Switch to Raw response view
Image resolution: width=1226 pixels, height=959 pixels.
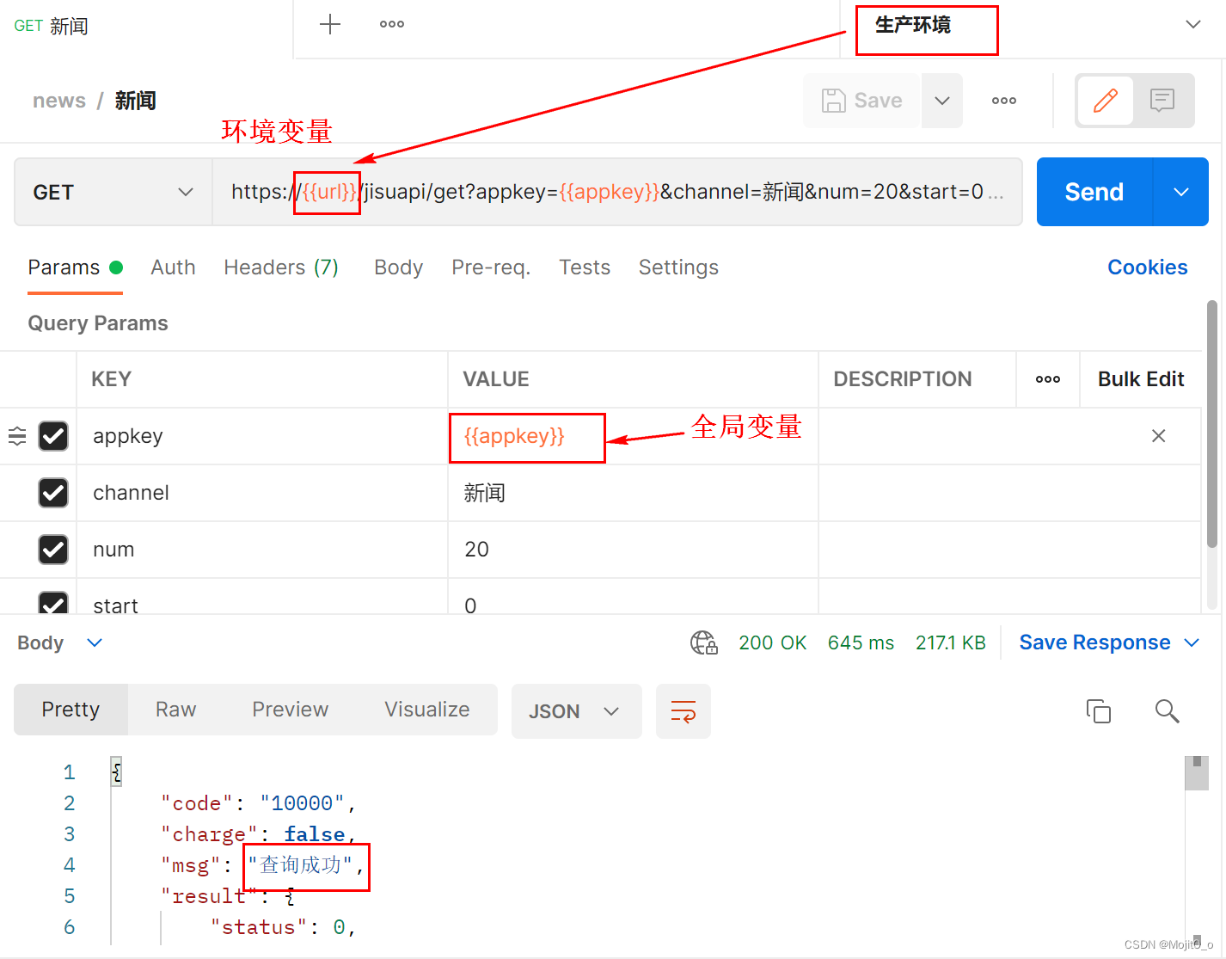[x=175, y=710]
